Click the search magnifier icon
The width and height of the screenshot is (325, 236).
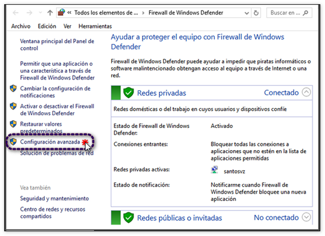click(x=305, y=13)
